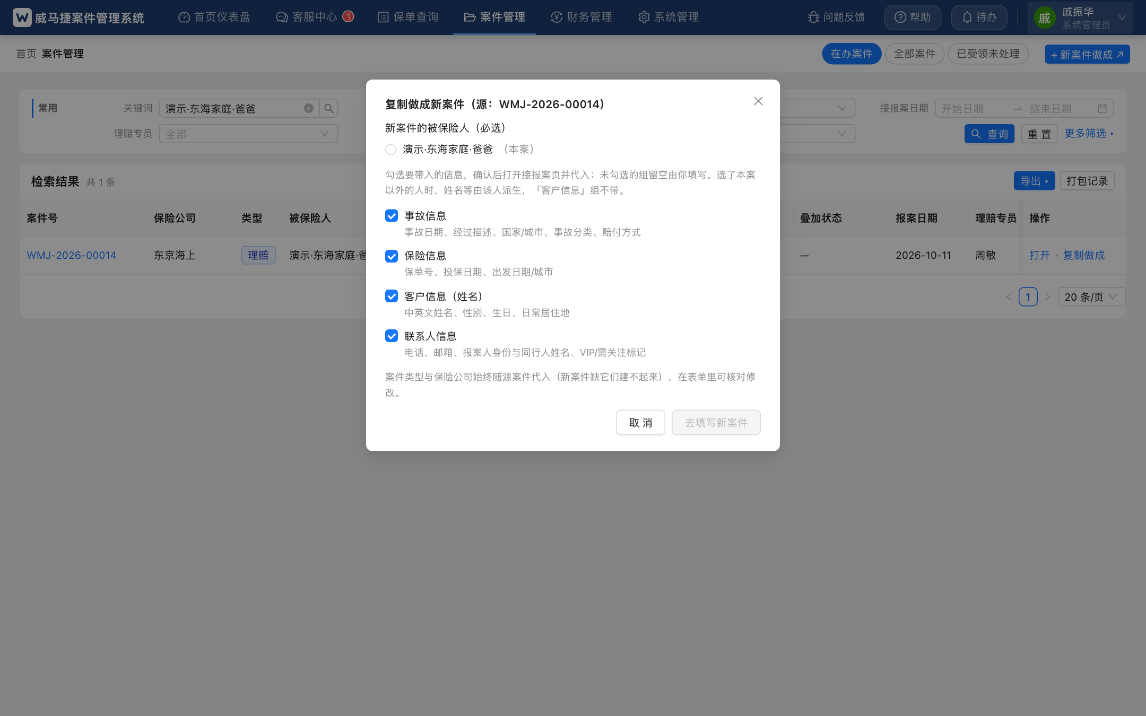Expand the 戚振华 user menu chevron
Viewport: 1146px width, 716px height.
pyautogui.click(x=1122, y=18)
